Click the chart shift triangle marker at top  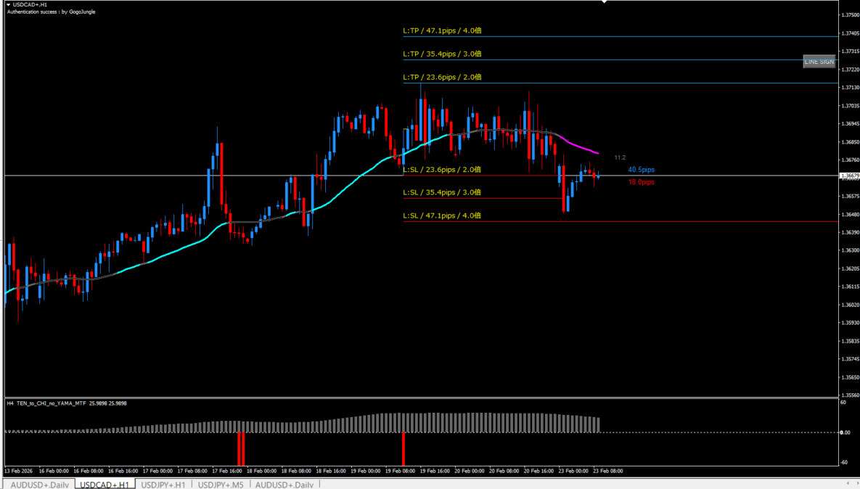tap(605, 2)
